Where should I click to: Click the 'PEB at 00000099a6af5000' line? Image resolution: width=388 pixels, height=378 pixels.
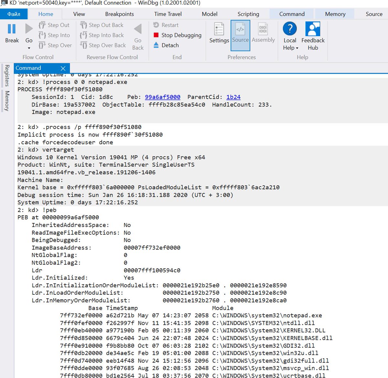pyautogui.click(x=58, y=217)
